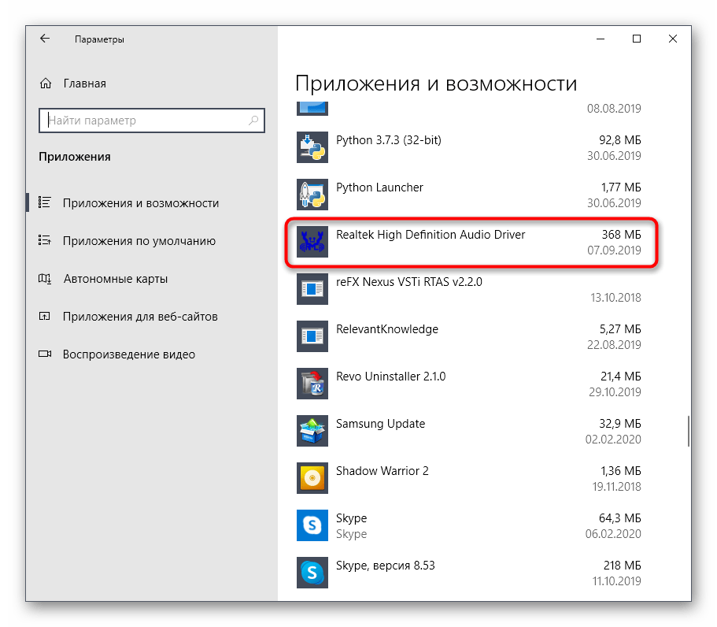Maximize the Параметры window

pyautogui.click(x=637, y=39)
